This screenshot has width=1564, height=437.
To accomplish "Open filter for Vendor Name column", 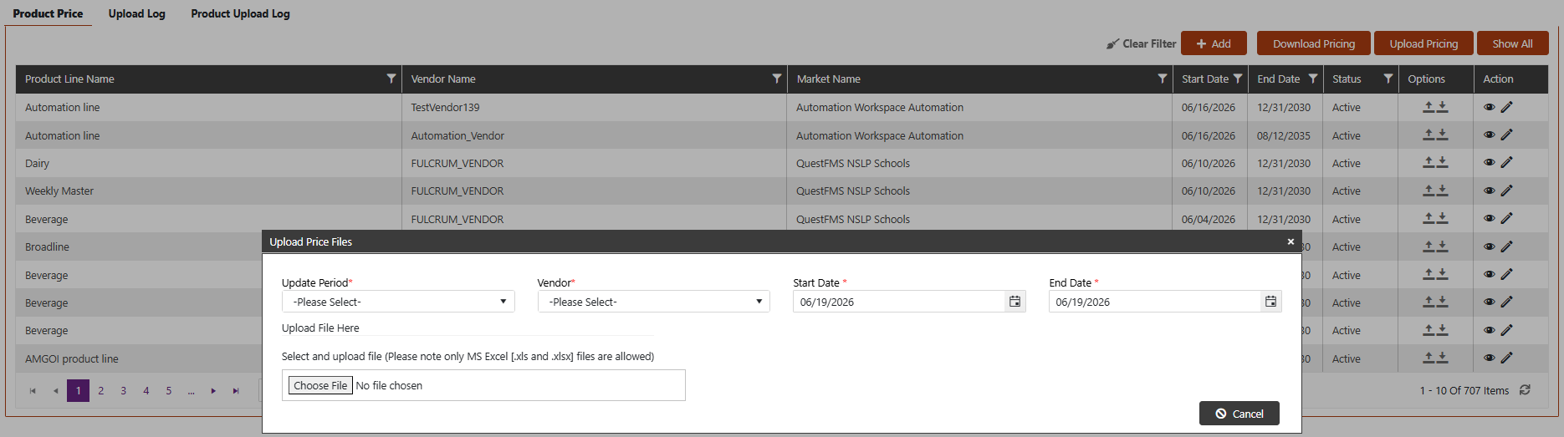I will (777, 79).
